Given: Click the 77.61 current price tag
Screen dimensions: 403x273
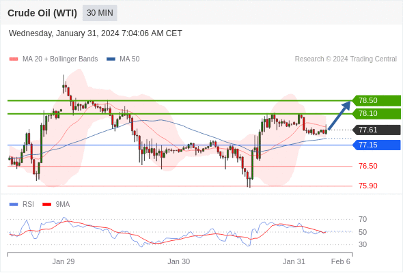Looking at the screenshot, I should [x=376, y=130].
